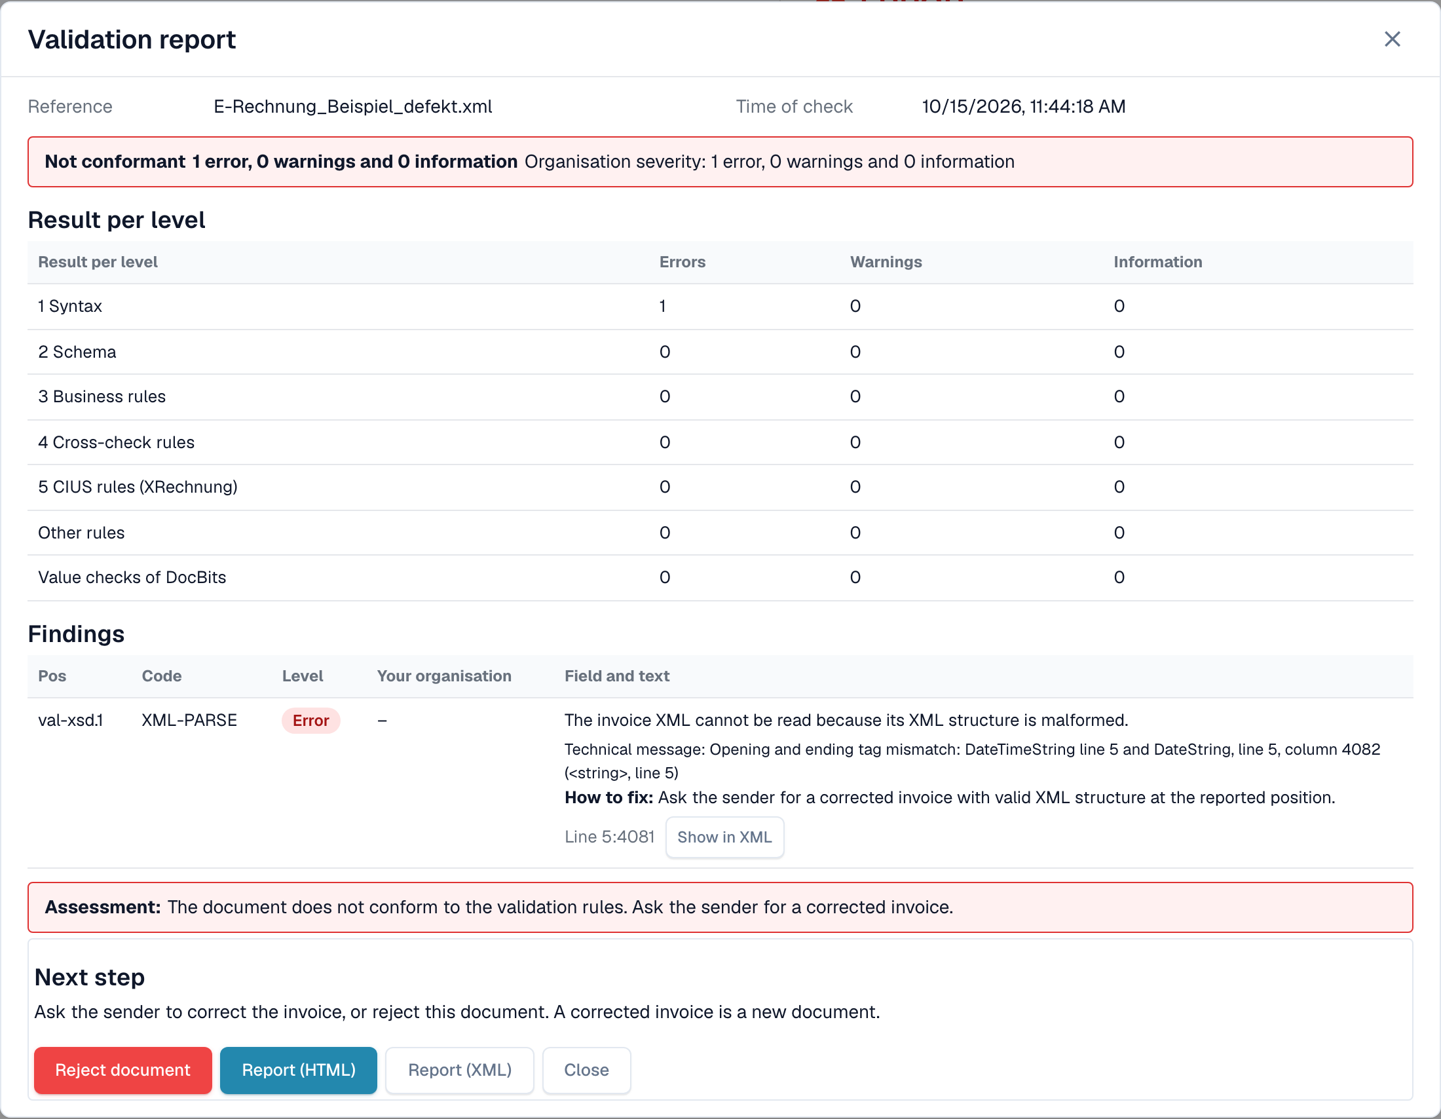Image resolution: width=1441 pixels, height=1119 pixels.
Task: Close the validation report dialog with X
Action: tap(1391, 39)
